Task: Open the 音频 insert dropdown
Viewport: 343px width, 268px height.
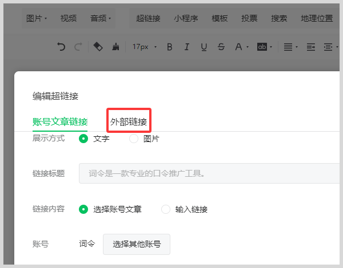Action: tap(101, 18)
